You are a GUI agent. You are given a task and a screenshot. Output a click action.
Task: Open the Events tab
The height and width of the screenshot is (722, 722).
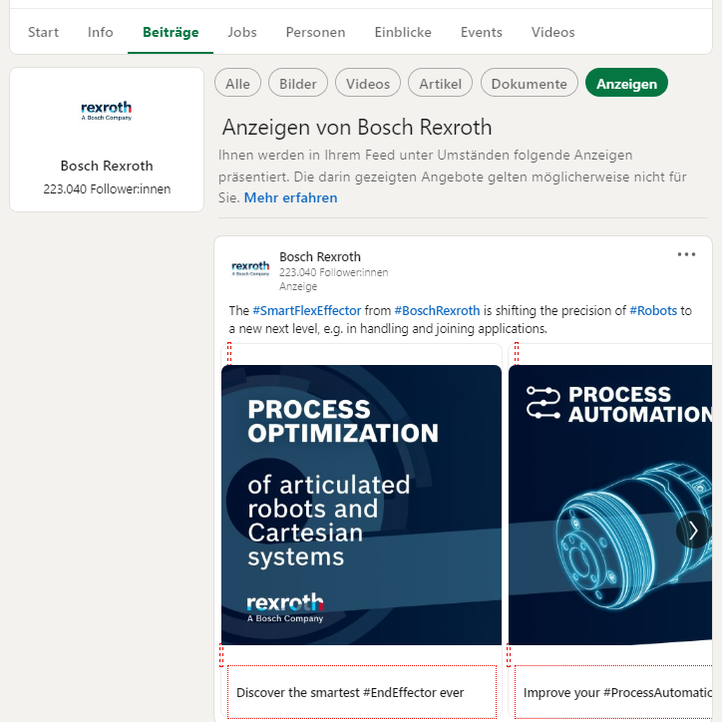point(482,32)
